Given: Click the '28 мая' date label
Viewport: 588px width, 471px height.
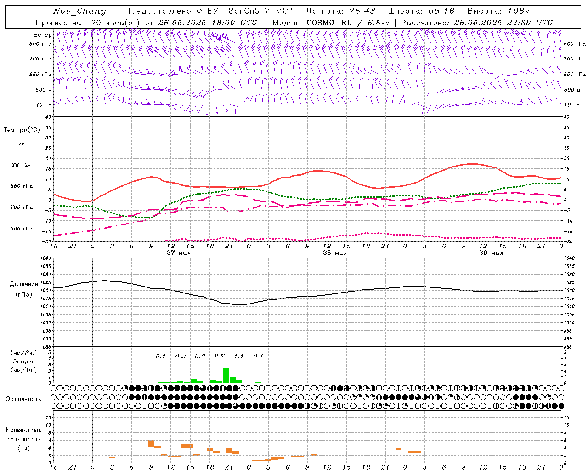Looking at the screenshot, I should click(x=334, y=253).
